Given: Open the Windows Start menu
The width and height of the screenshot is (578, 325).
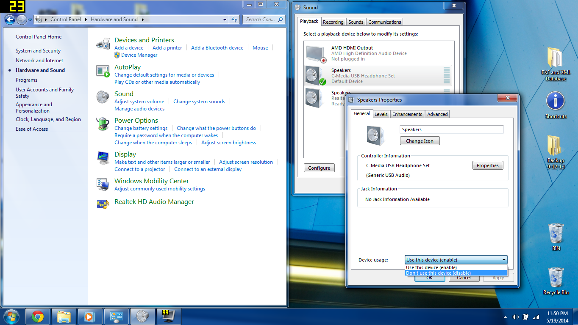Looking at the screenshot, I should (11, 316).
